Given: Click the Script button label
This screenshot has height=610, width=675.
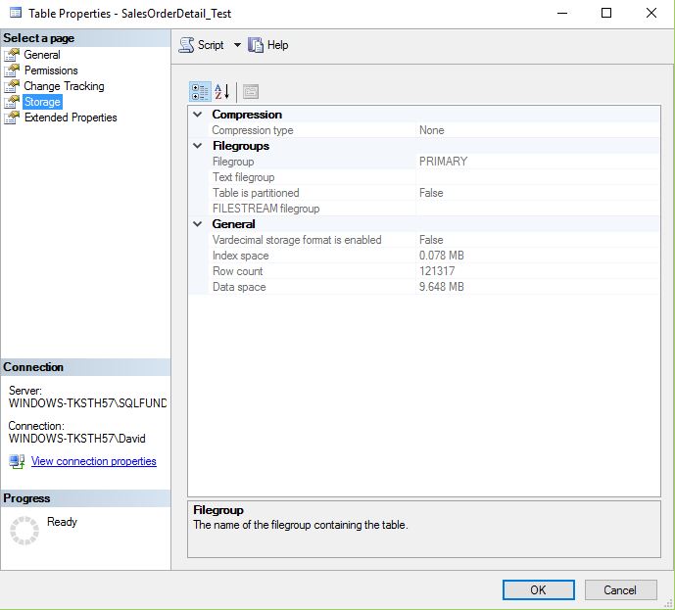Looking at the screenshot, I should pyautogui.click(x=211, y=45).
